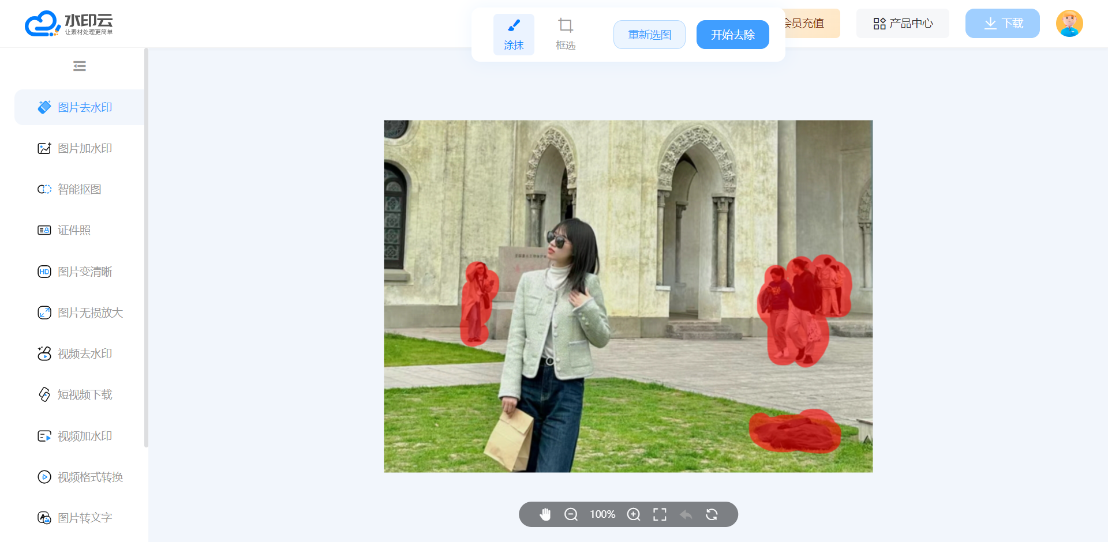Collapse the left sidebar menu

pyautogui.click(x=80, y=66)
